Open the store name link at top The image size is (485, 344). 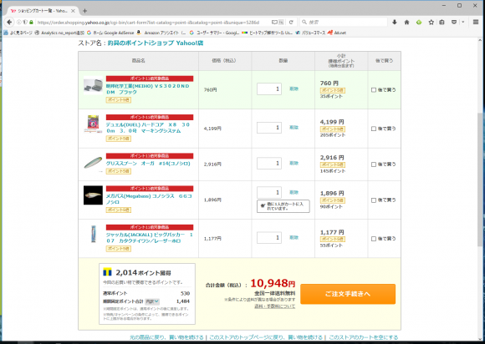[156, 43]
